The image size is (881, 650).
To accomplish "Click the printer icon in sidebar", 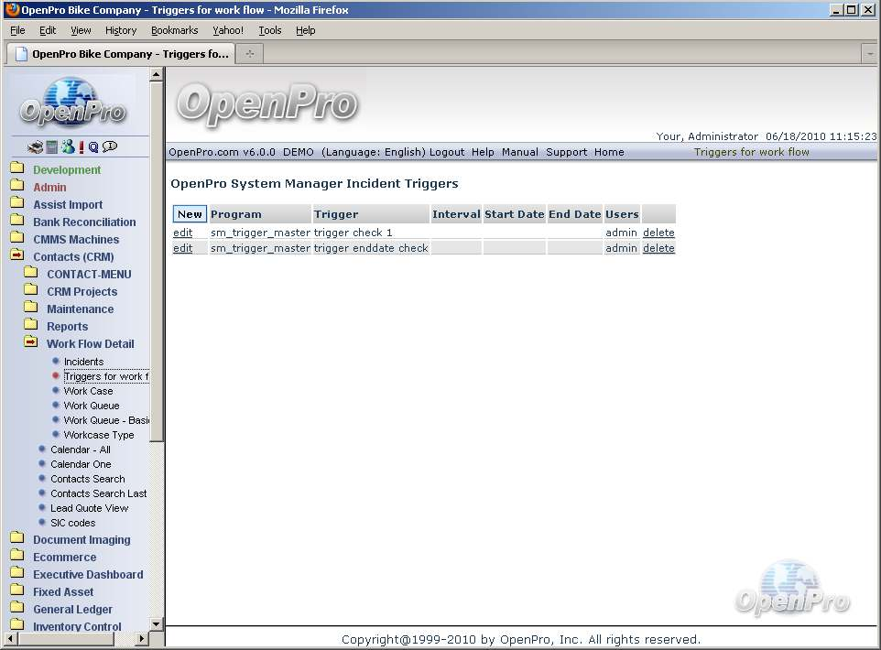I will 35,146.
